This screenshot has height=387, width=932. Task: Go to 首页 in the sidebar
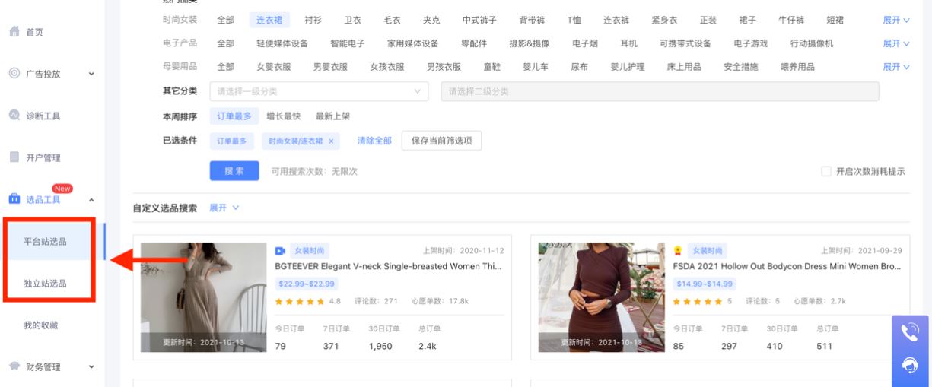tap(34, 33)
